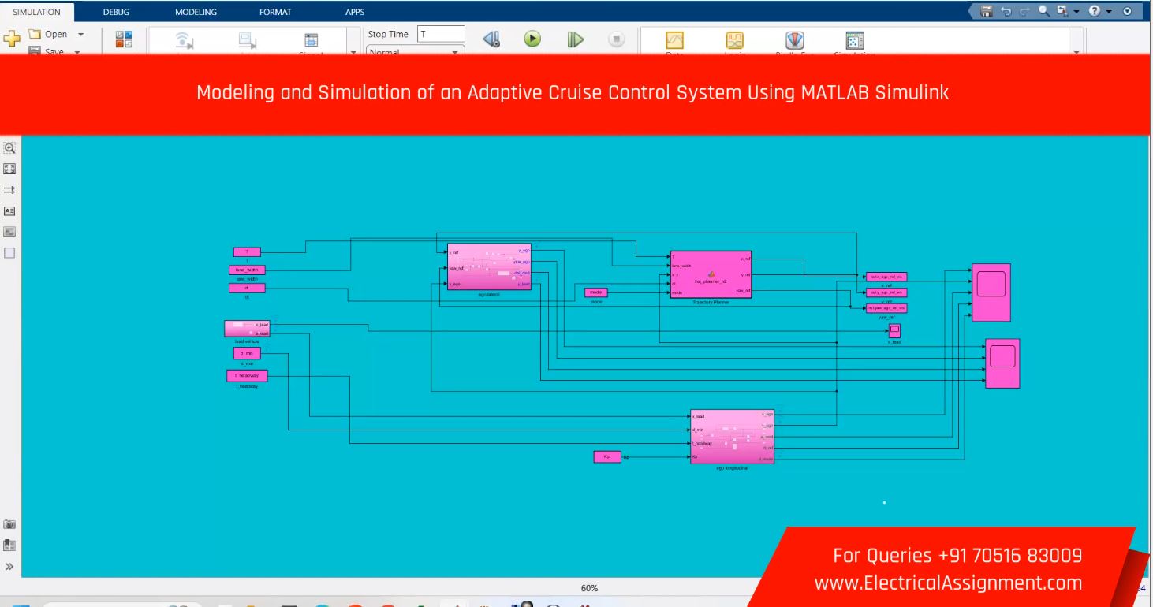The width and height of the screenshot is (1153, 607).
Task: Click the Stop Time input field
Action: pos(442,35)
